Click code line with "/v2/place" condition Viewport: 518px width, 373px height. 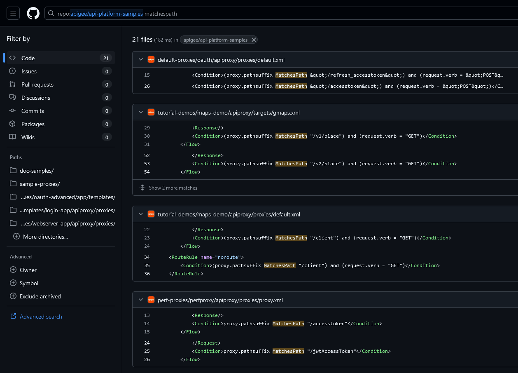click(x=324, y=164)
